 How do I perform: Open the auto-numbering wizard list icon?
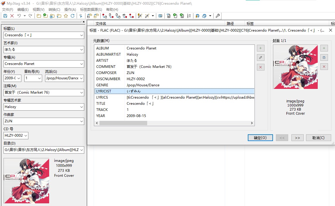click(x=189, y=16)
